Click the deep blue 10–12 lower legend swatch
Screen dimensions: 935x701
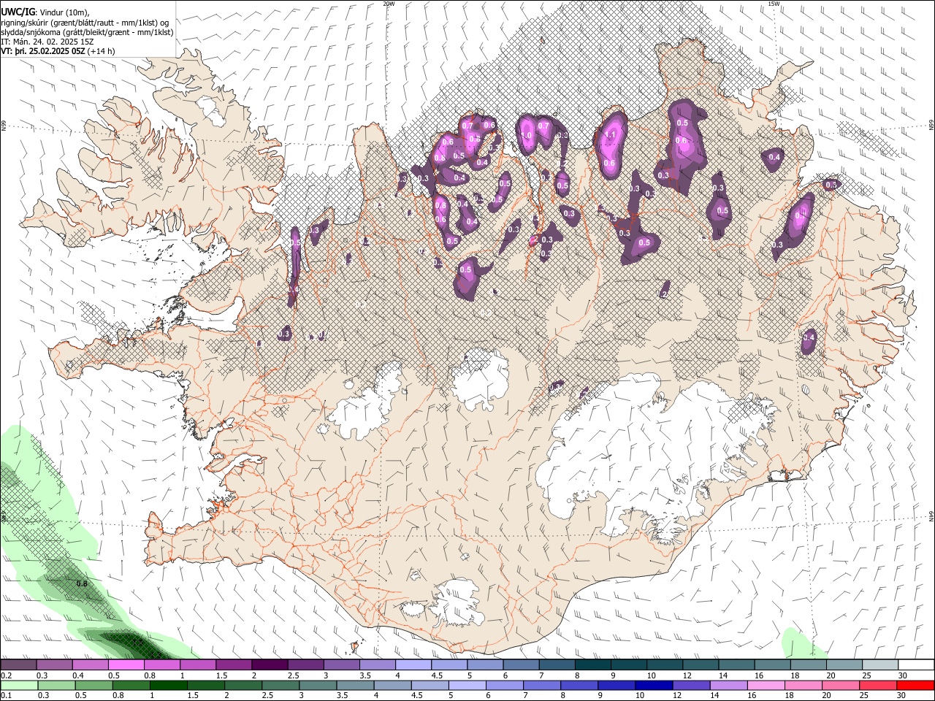pos(654,685)
